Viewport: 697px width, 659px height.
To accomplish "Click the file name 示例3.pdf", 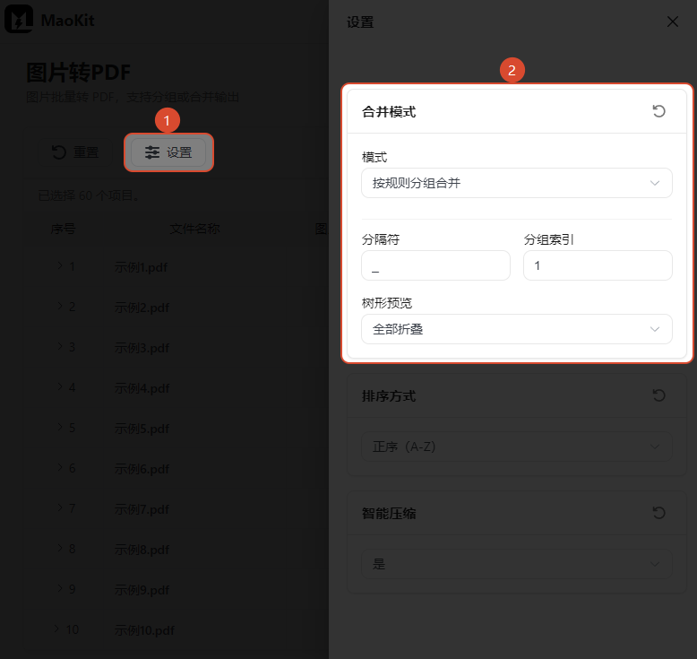I will click(142, 348).
